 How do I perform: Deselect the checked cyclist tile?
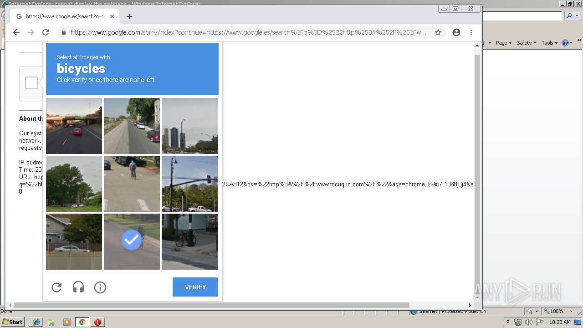[132, 241]
